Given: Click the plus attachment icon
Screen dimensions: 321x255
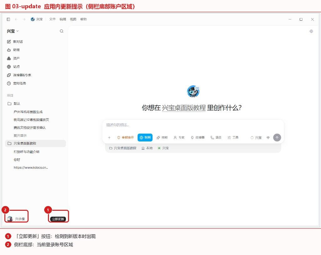Looking at the screenshot, I should [109, 138].
